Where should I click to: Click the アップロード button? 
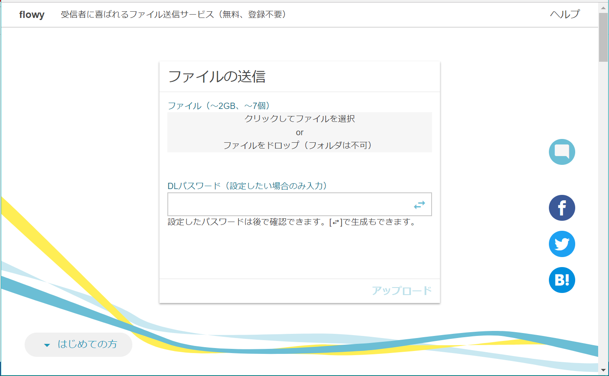402,290
